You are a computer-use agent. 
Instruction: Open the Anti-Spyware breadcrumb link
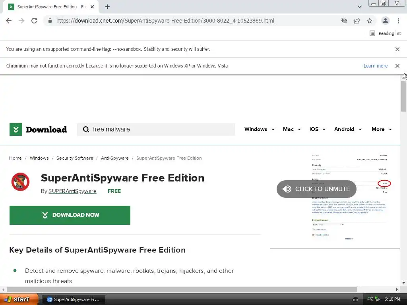click(115, 158)
